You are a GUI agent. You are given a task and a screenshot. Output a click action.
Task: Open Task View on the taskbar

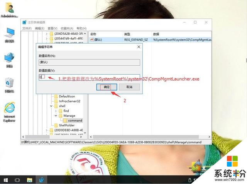(17, 180)
